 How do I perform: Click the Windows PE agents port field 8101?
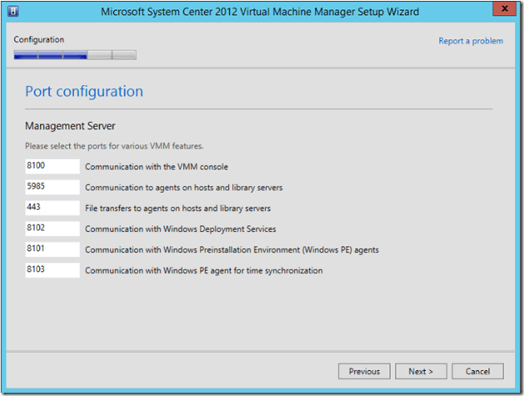point(52,249)
